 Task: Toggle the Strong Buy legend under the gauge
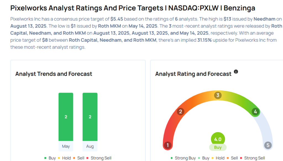click(x=183, y=158)
